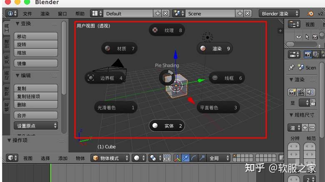Open the pivot point selector
This screenshot has width=325, height=182.
click(x=155, y=158)
